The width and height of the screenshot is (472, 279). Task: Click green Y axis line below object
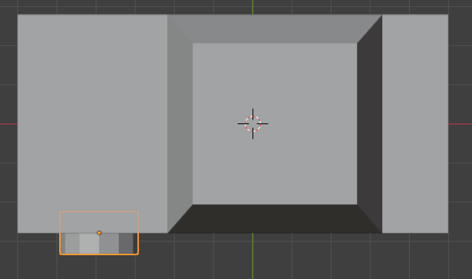point(253,256)
